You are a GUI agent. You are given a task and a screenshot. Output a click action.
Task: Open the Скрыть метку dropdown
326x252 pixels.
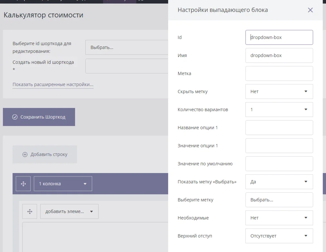(279, 92)
